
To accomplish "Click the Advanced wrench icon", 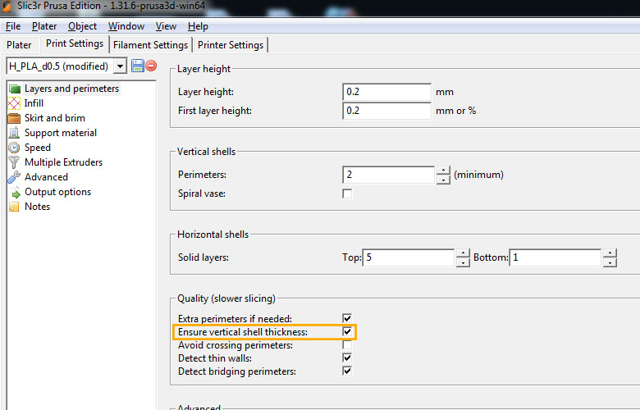I will (14, 177).
